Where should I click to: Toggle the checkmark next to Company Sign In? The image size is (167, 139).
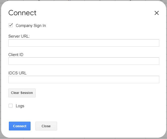pyautogui.click(x=11, y=25)
